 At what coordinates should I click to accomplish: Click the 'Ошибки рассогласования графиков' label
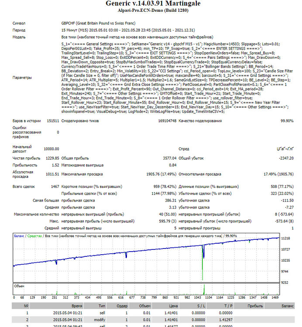click(27, 132)
